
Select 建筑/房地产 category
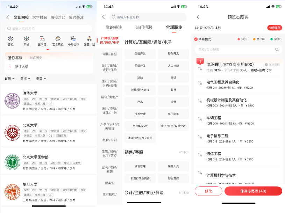pos(109,97)
